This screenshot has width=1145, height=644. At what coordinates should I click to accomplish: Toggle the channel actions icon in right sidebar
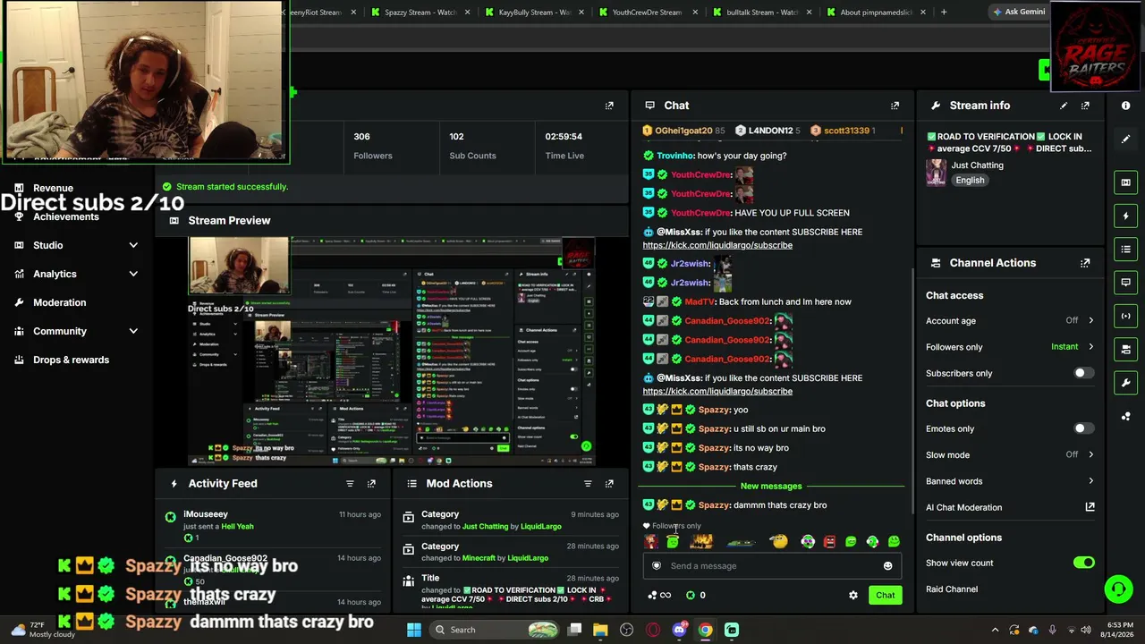[1125, 349]
